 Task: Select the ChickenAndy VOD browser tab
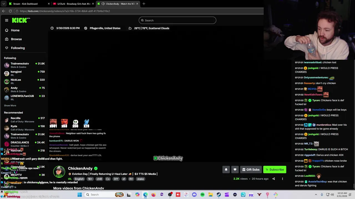click(118, 4)
